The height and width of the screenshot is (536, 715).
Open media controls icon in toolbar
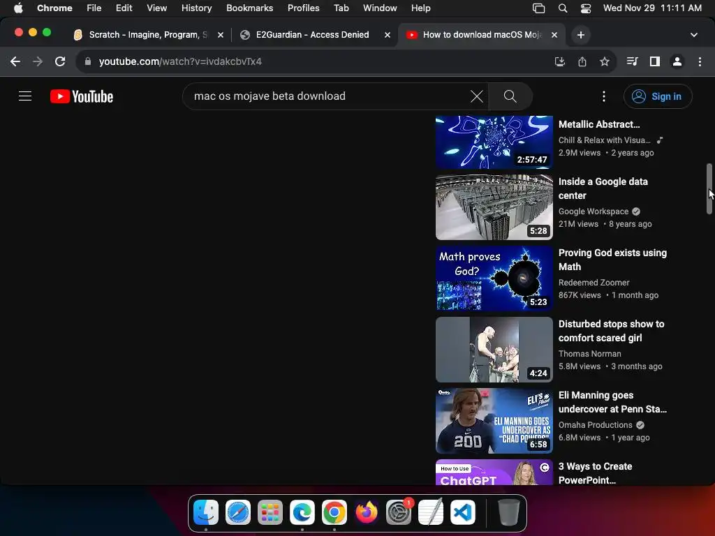[632, 61]
